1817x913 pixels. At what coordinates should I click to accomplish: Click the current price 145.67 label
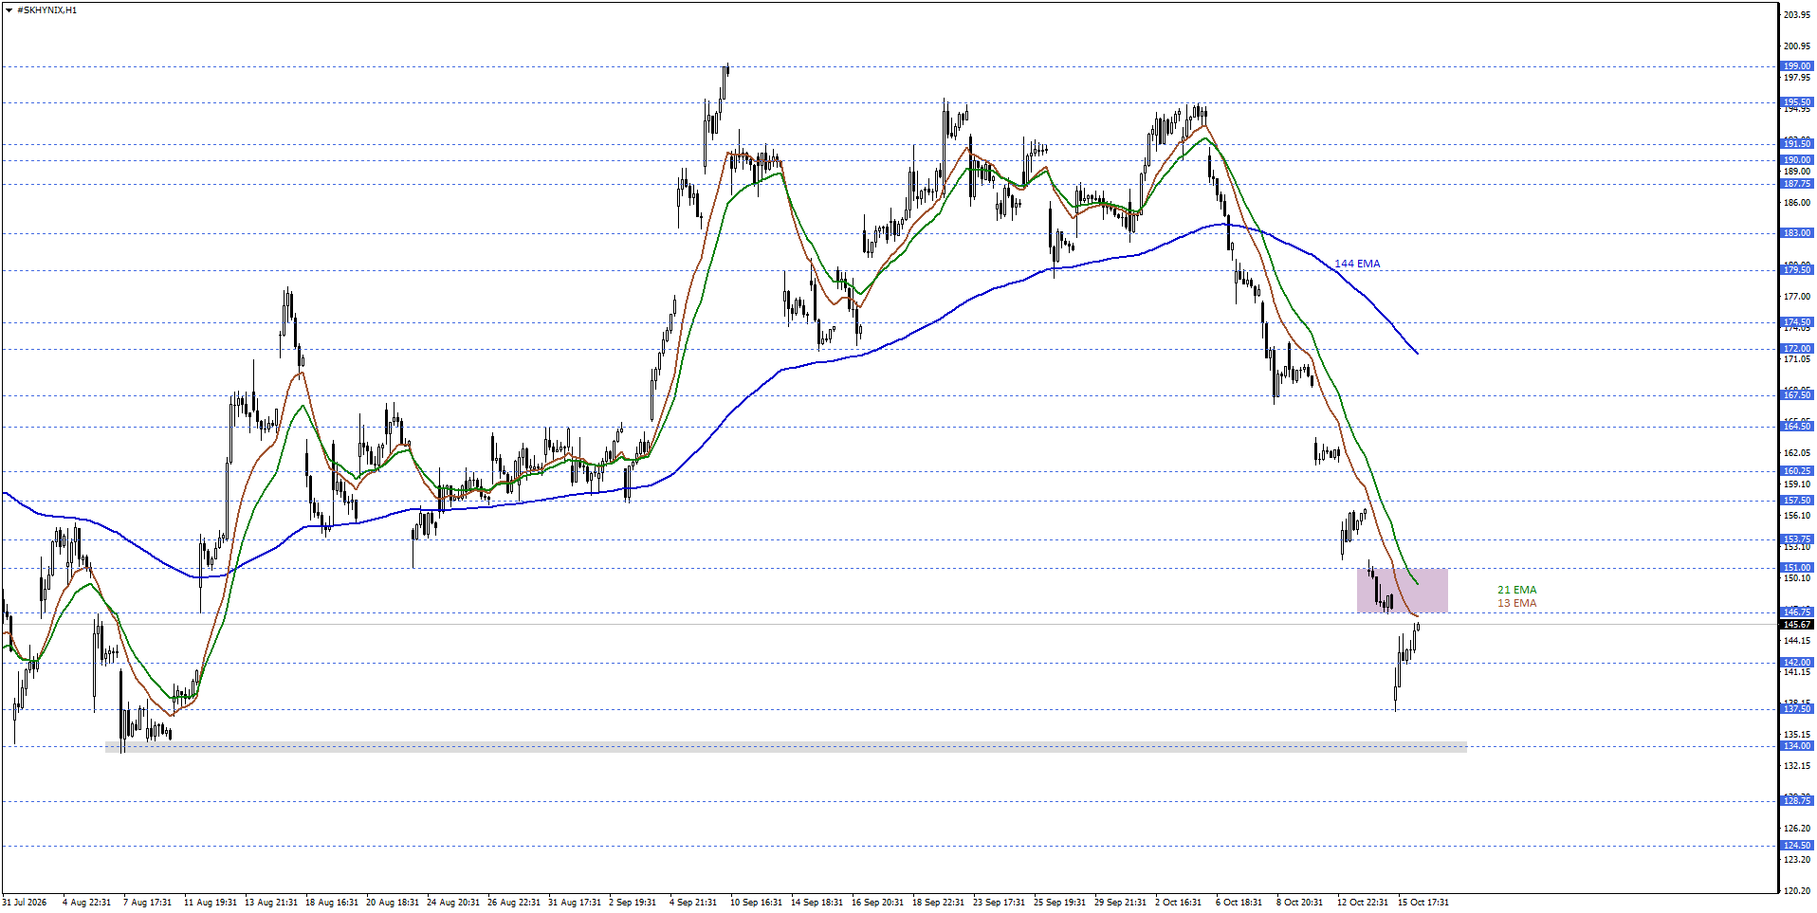(x=1796, y=625)
